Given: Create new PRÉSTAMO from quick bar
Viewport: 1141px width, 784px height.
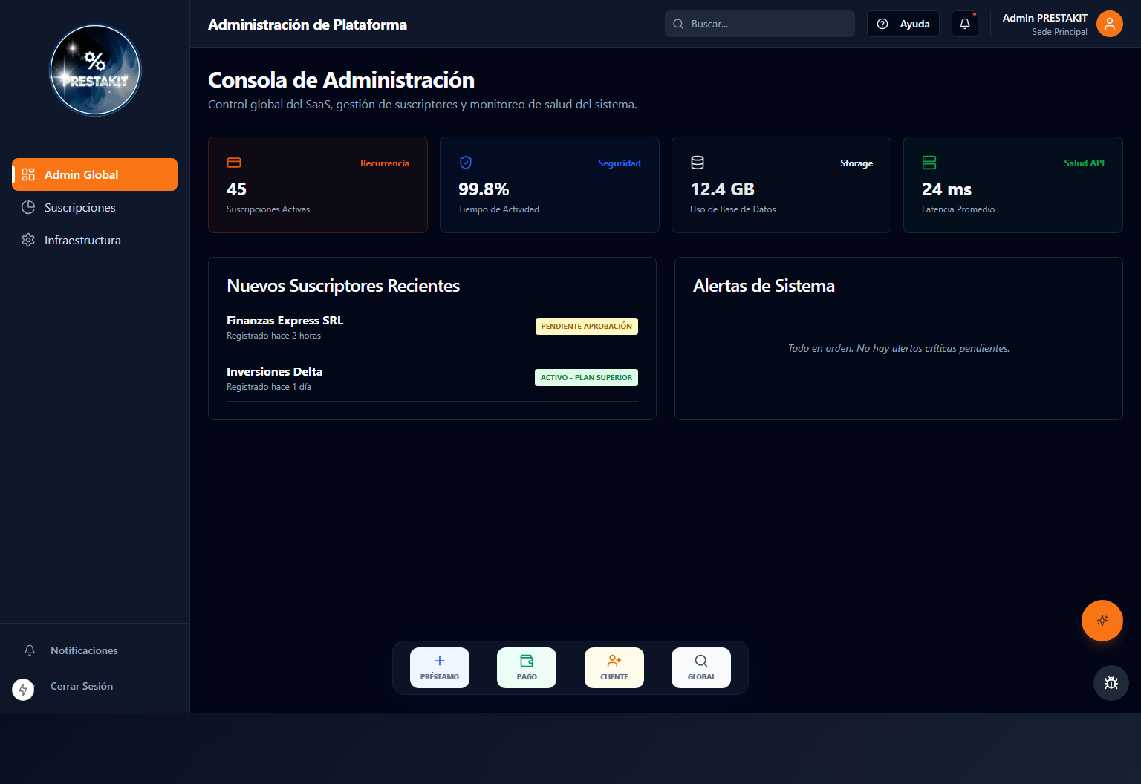Looking at the screenshot, I should coord(440,667).
